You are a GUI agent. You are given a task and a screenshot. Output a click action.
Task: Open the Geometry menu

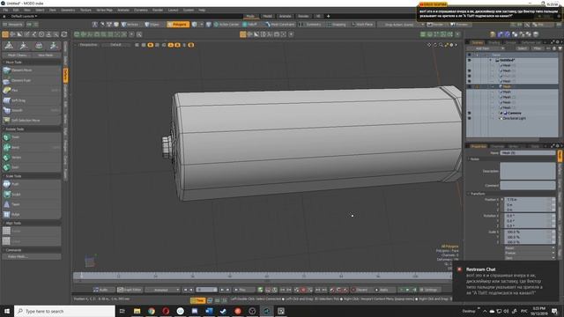(68, 10)
